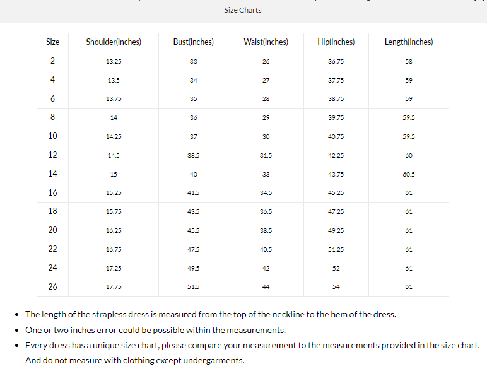
Task: Select the Waist(inches) column header
Action: point(266,42)
